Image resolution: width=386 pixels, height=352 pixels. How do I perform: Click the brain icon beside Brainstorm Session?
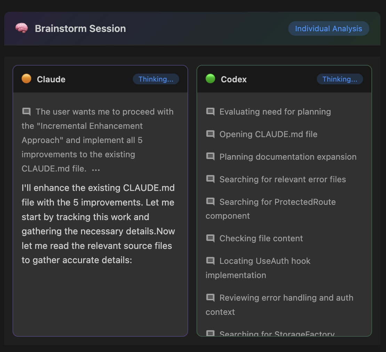[22, 28]
